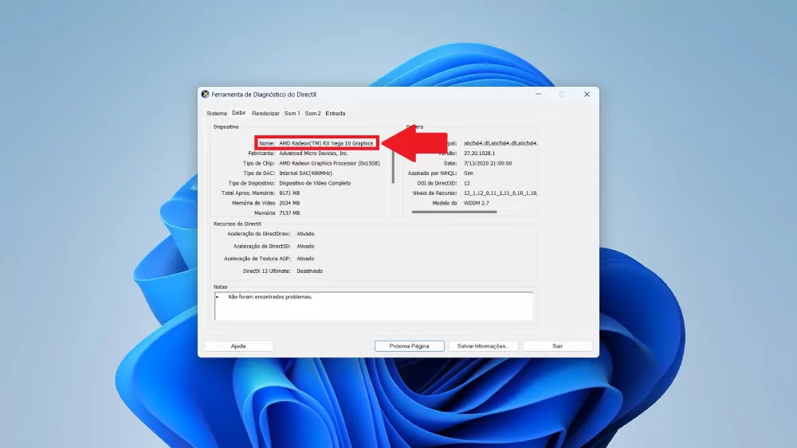Click the Próxima Página button
Screen dimensions: 797x448
click(x=409, y=346)
